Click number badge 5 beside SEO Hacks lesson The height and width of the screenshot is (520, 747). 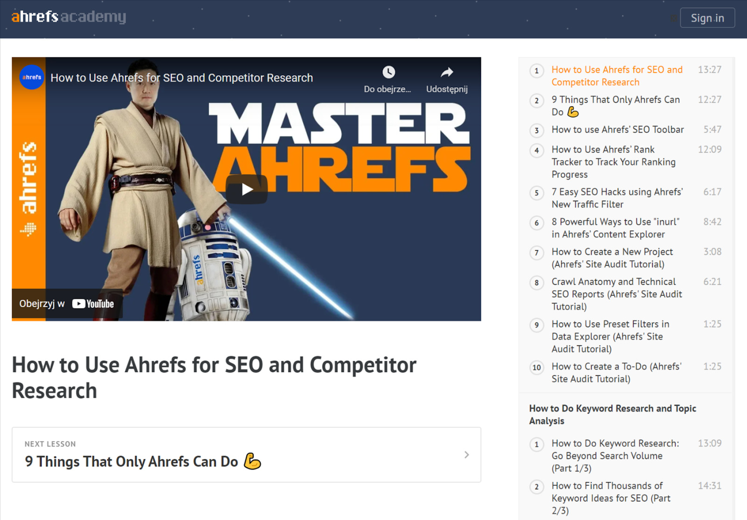click(536, 193)
